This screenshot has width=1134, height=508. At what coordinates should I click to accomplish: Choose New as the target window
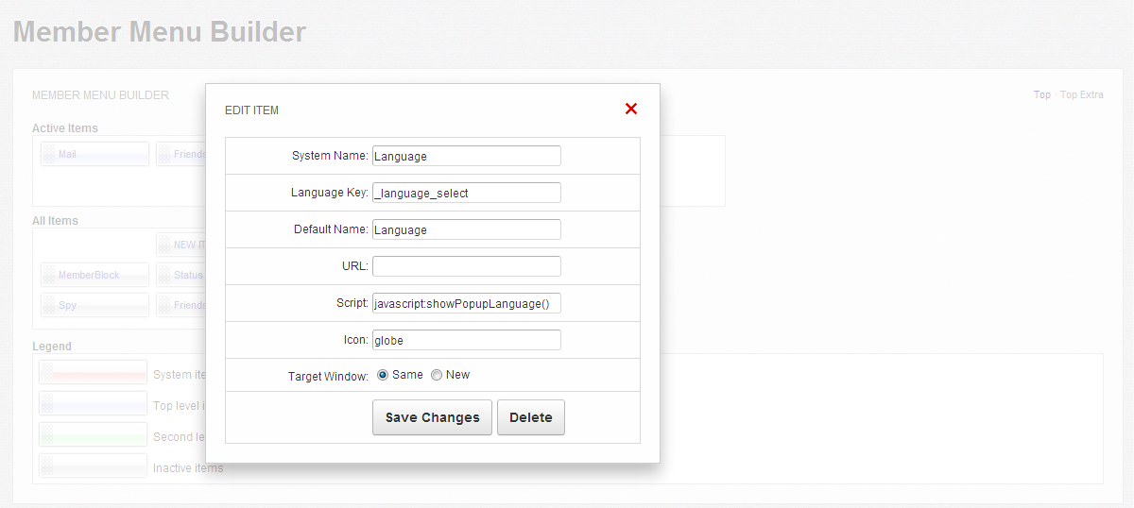pyautogui.click(x=437, y=375)
